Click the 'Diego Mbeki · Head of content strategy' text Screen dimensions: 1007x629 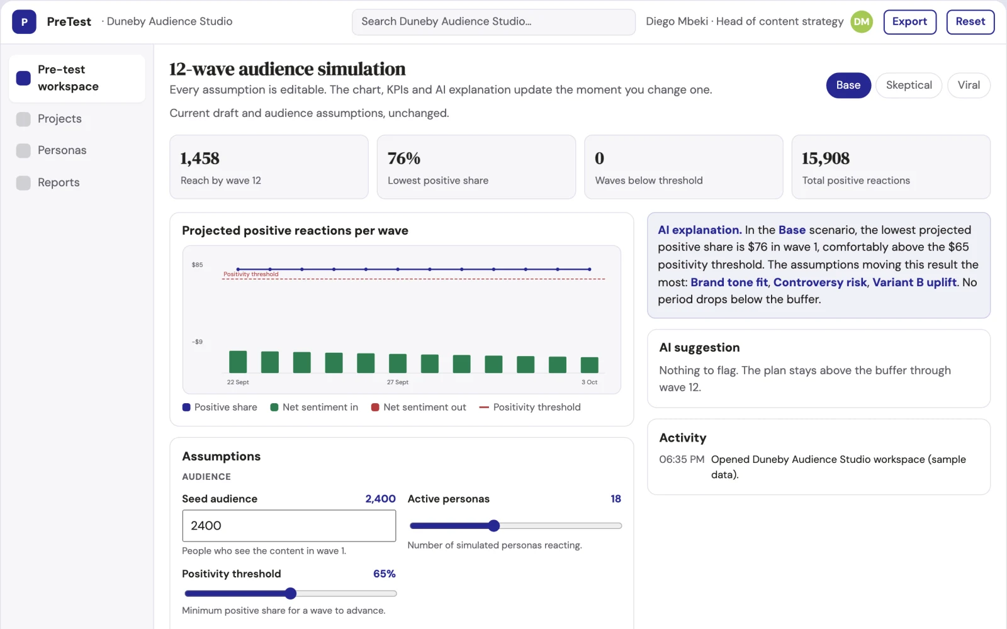coord(745,21)
